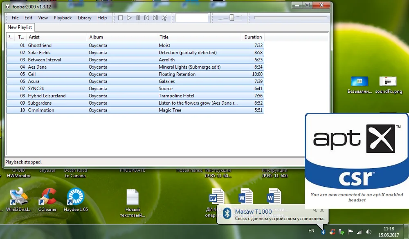
Task: Click the Playback stopped status bar
Action: coord(155,162)
